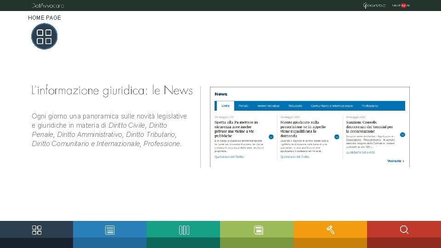
Task: Click the summary text under Niente giudicato headline
Action: (304, 146)
